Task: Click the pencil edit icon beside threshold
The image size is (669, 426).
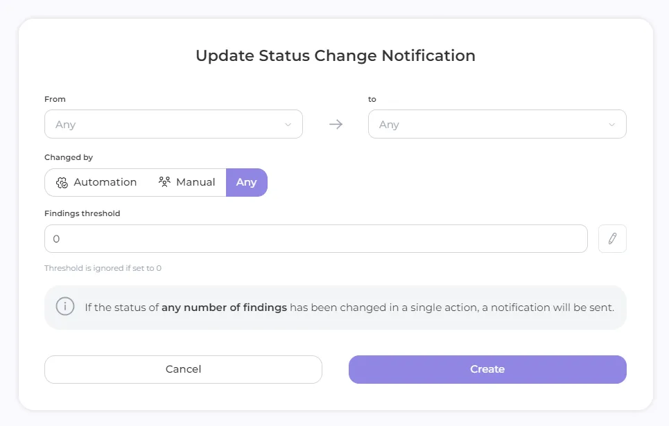Action: click(x=612, y=239)
